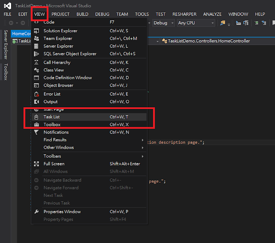Image resolution: width=275 pixels, height=243 pixels.
Task: Click the Visual Studio logo icon
Action: click(8, 6)
